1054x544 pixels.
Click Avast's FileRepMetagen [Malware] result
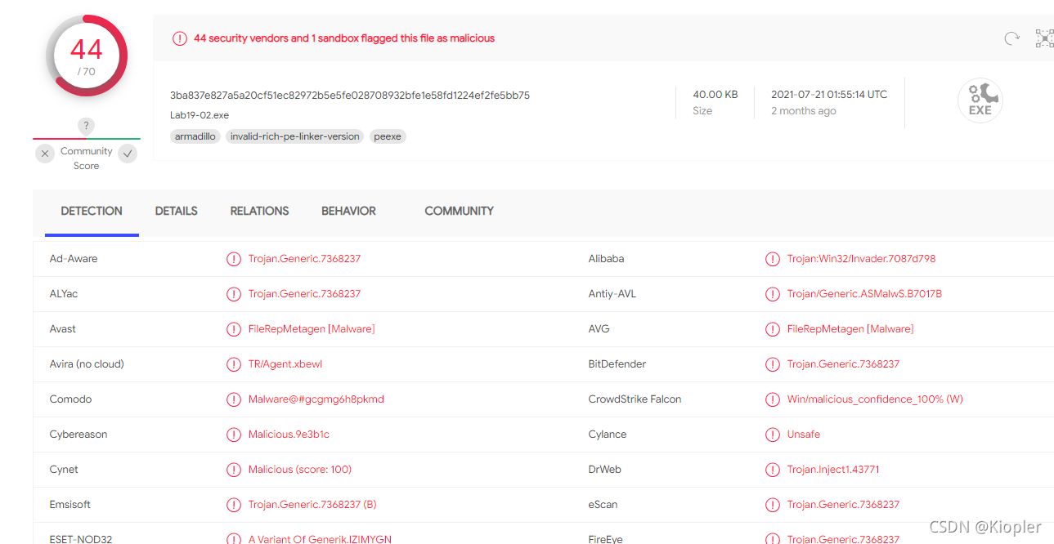coord(312,329)
